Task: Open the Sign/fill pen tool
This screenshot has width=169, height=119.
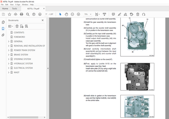Action: tap(125, 14)
